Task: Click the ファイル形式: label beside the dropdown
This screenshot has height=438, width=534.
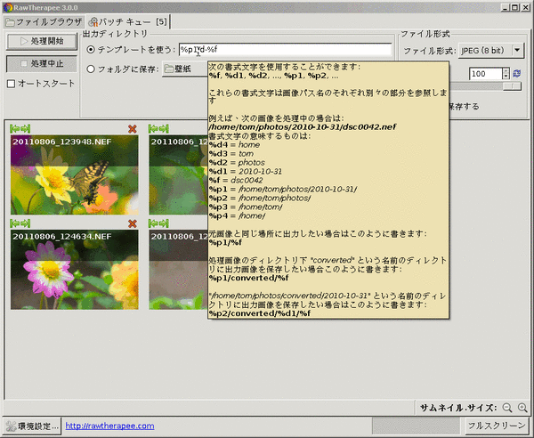Action: point(430,51)
